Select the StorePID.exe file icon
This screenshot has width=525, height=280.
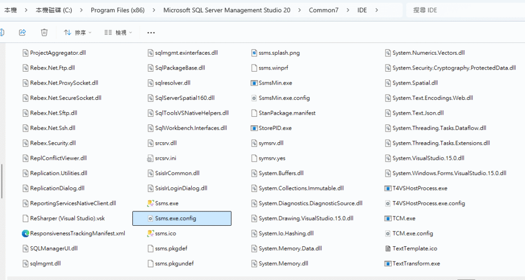click(254, 128)
